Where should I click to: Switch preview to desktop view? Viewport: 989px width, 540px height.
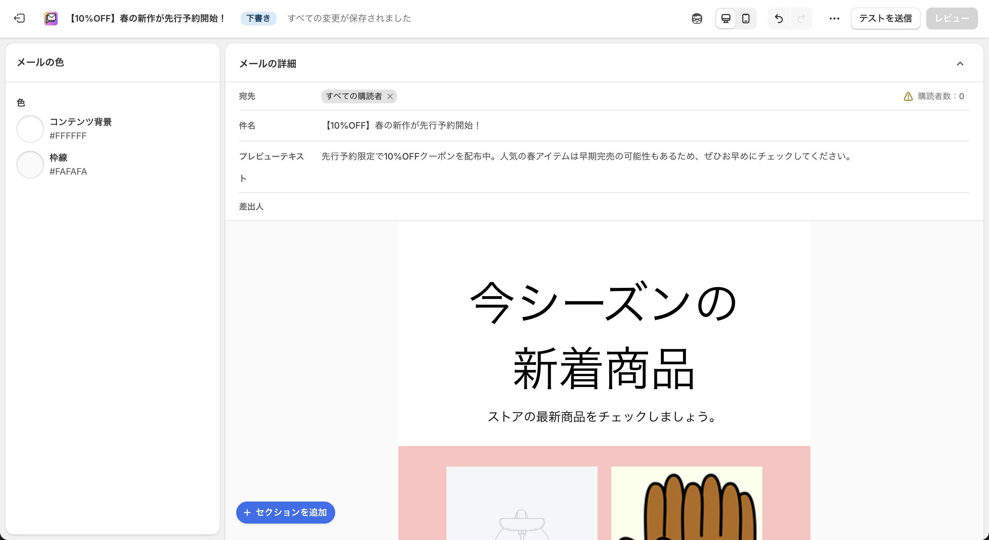[725, 18]
